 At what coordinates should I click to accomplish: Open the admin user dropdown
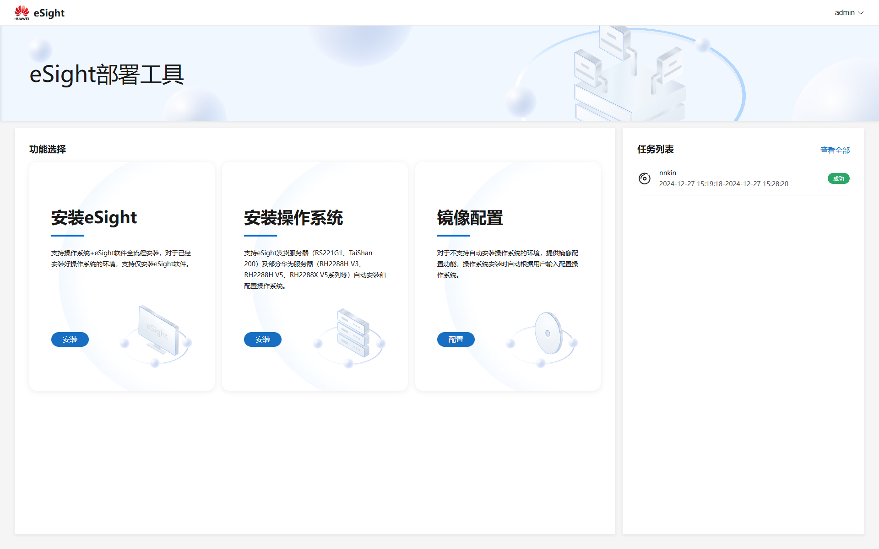[x=844, y=13]
